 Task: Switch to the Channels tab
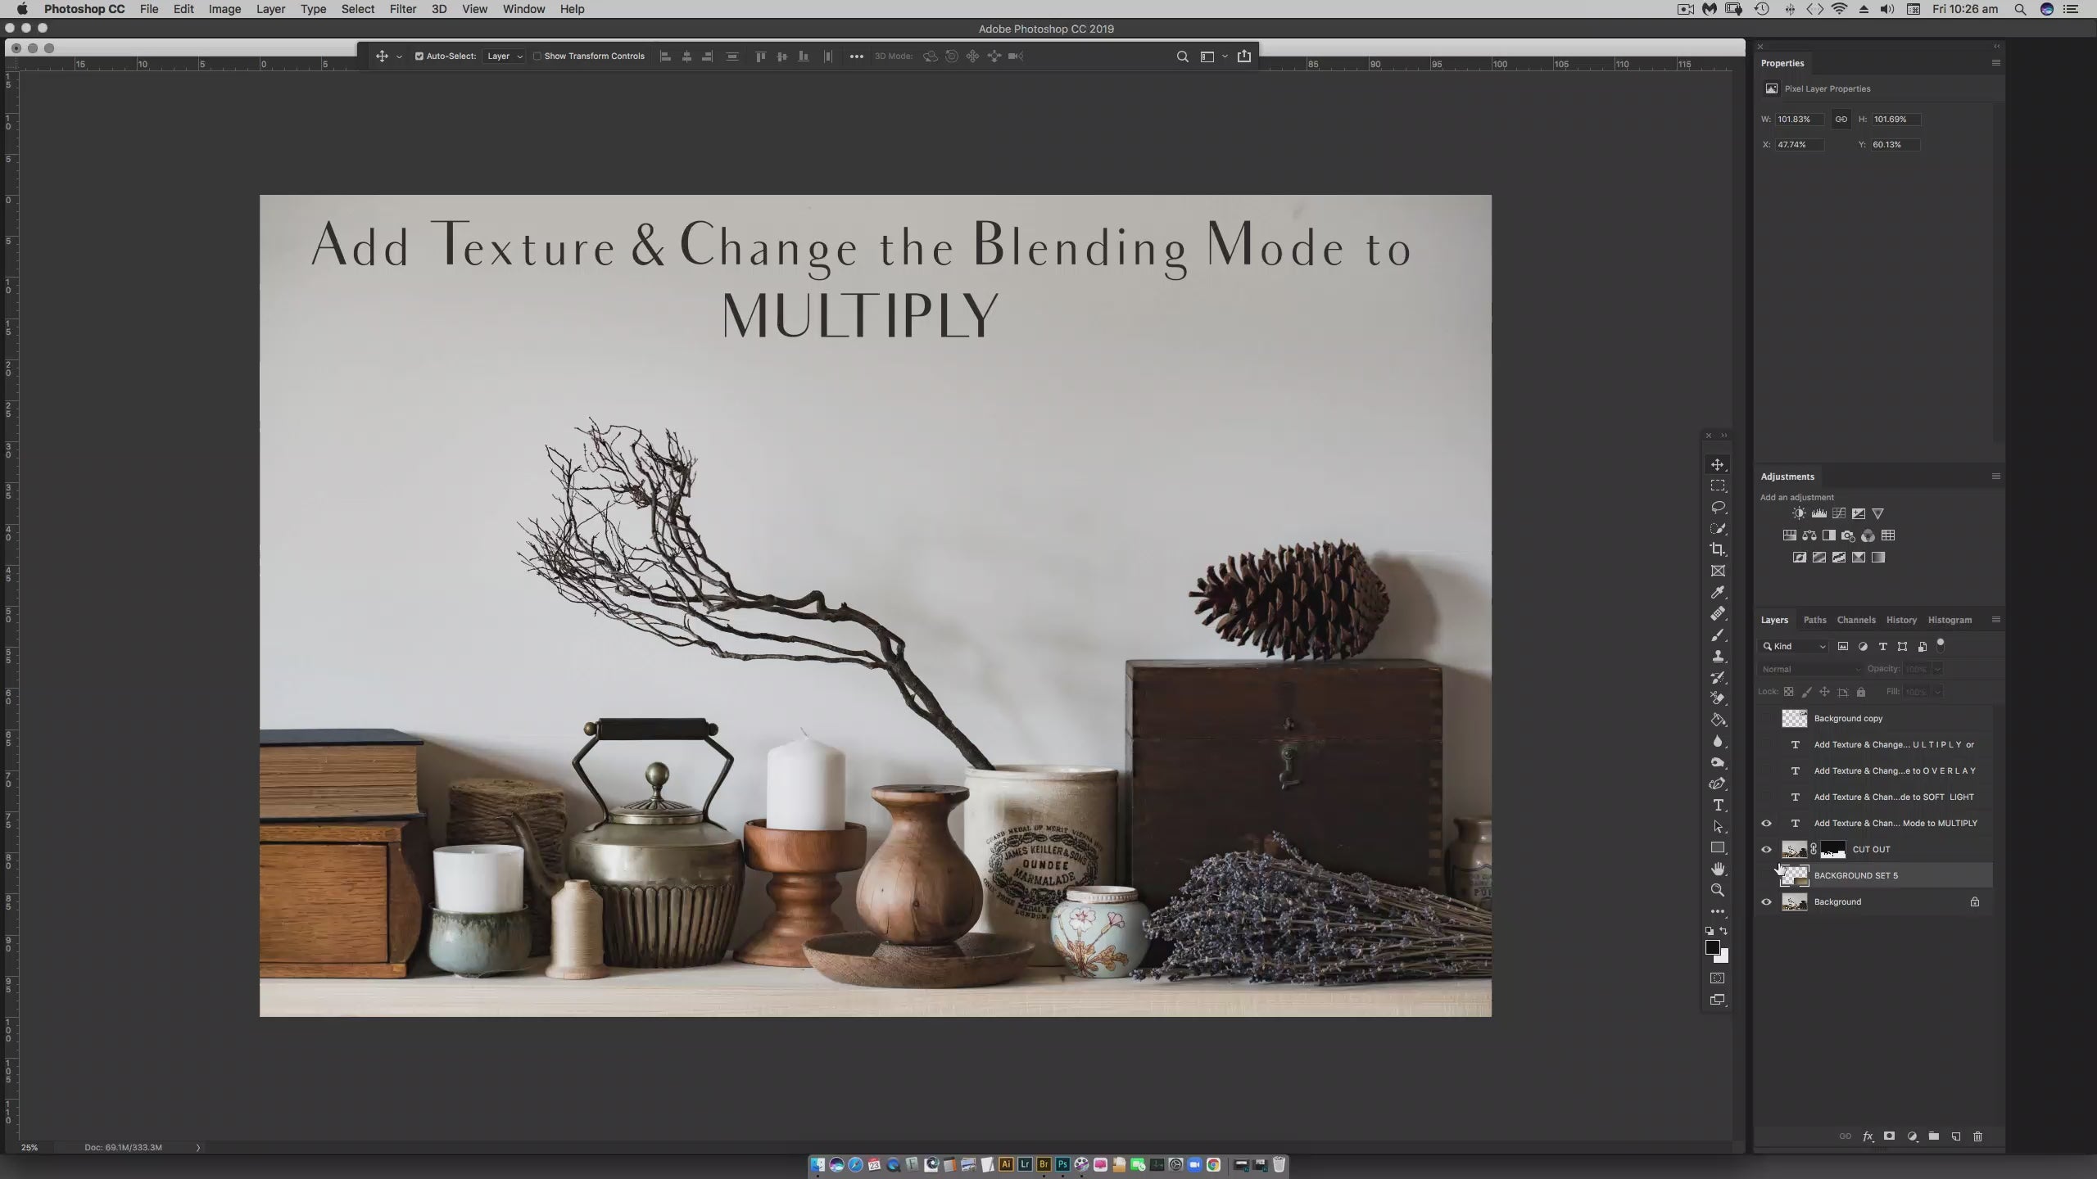pos(1855,620)
